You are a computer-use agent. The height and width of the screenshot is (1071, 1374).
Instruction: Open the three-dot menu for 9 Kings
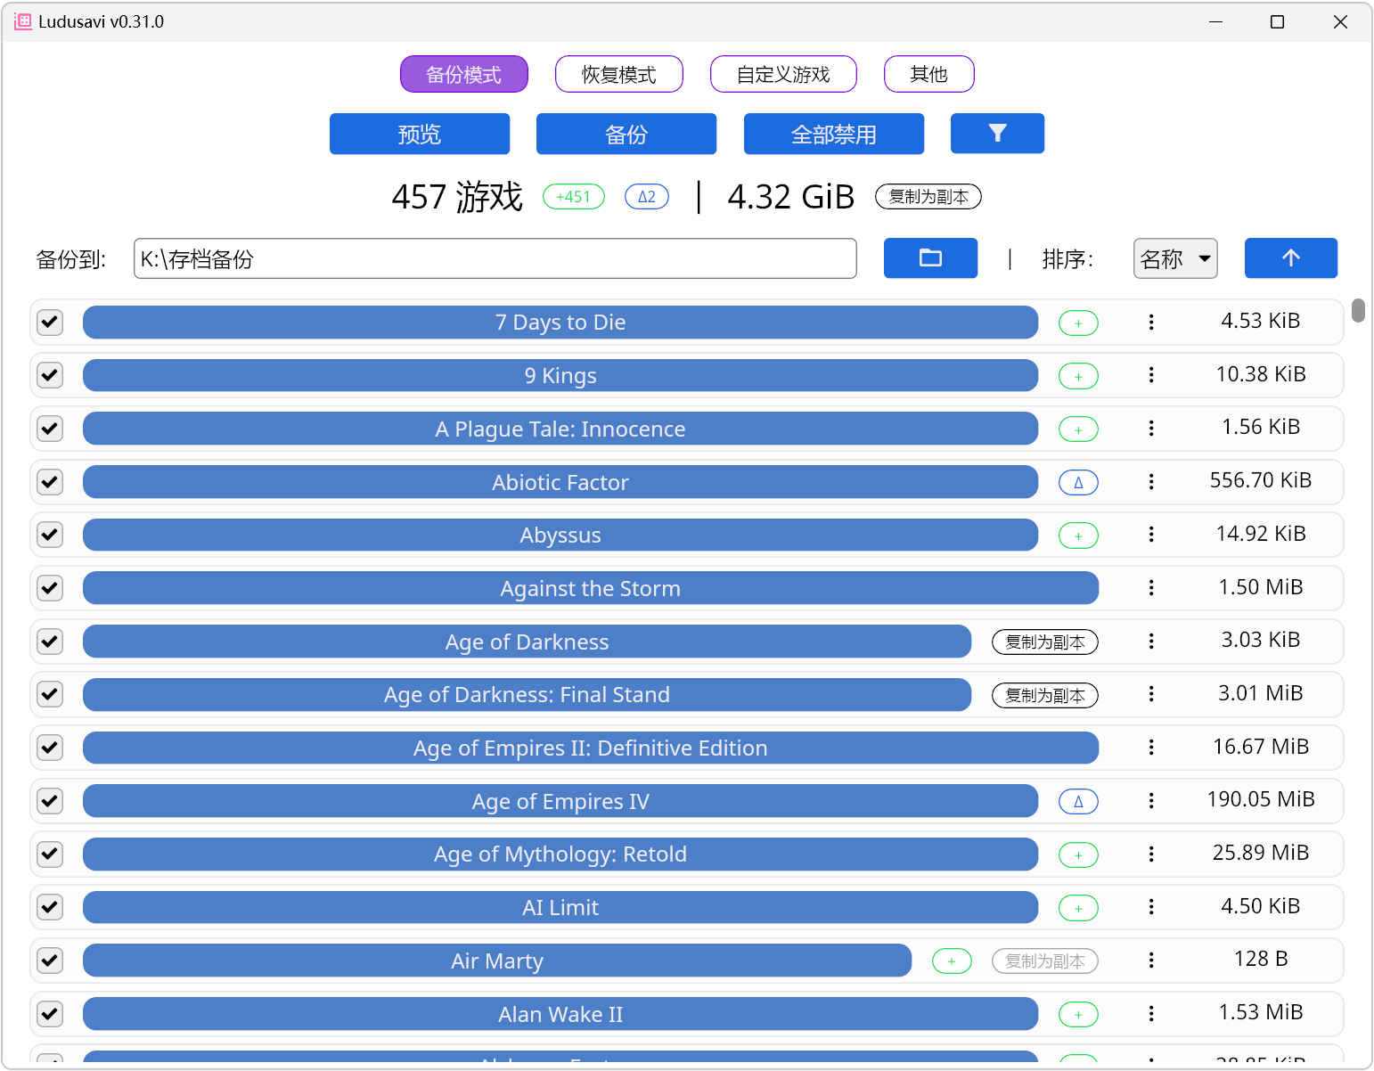pos(1151,375)
